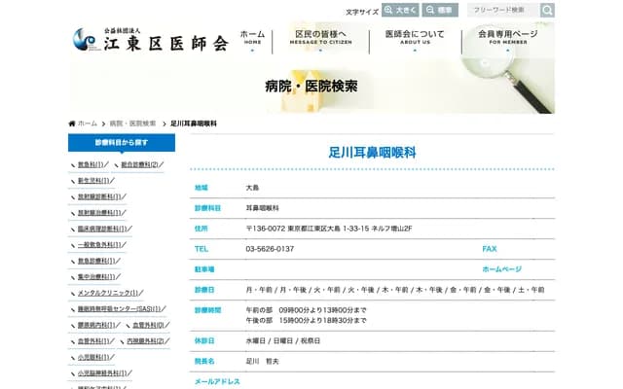Go to 会員専用ページ
This screenshot has width=623, height=389.
pos(506,38)
